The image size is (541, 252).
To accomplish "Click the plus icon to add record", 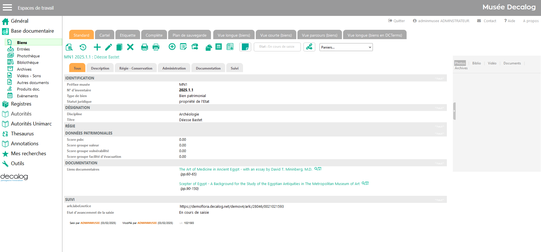I will click(x=97, y=47).
